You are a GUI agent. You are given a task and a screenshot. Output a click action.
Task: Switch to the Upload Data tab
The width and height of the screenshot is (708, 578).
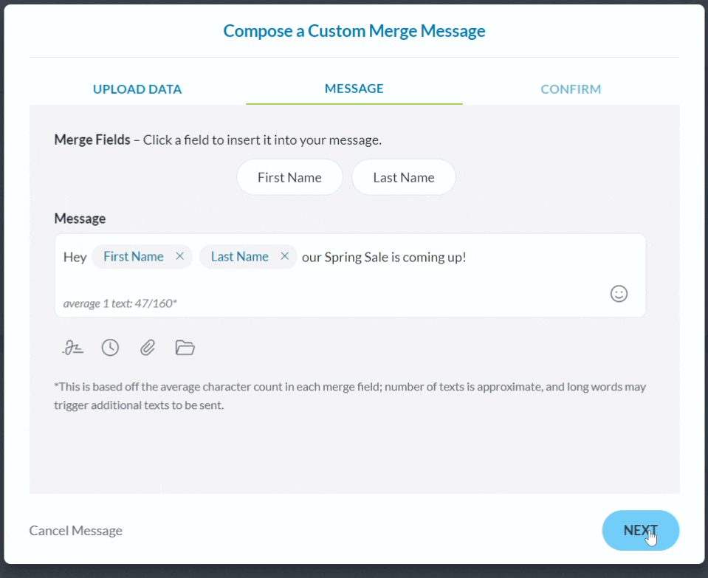point(137,89)
